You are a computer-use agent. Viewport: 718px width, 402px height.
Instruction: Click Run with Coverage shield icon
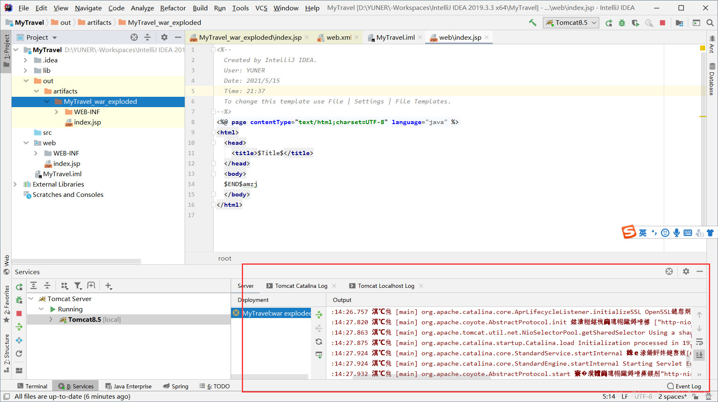click(635, 23)
